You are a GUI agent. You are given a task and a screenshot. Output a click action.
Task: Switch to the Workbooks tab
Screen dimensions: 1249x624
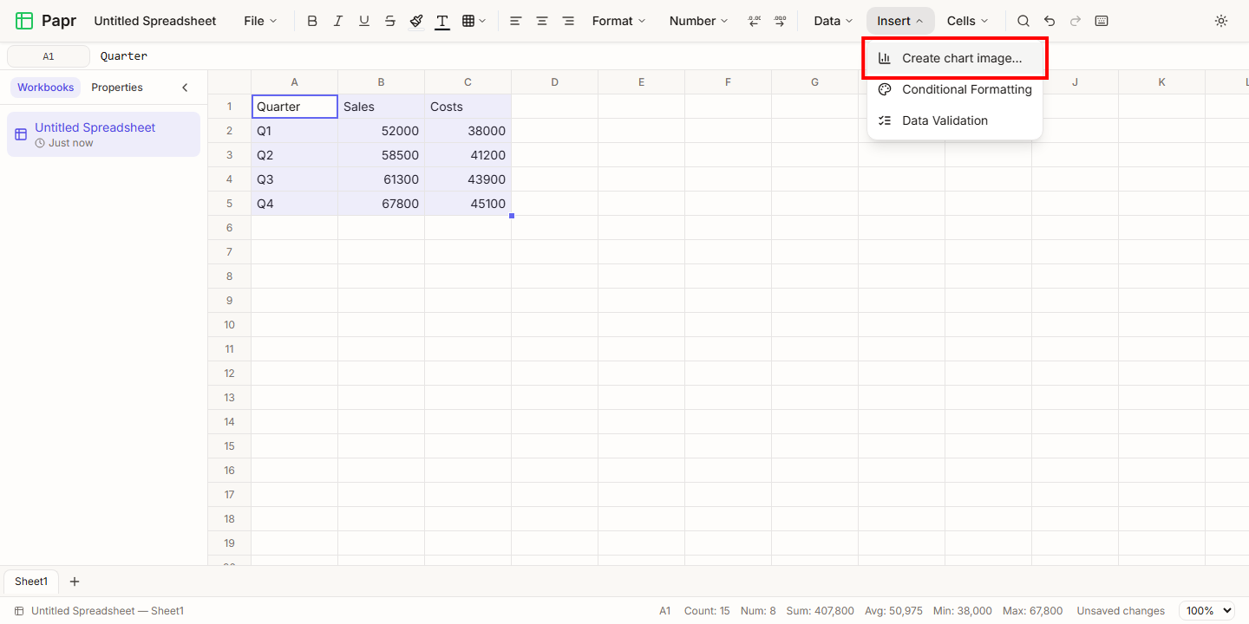click(x=45, y=88)
